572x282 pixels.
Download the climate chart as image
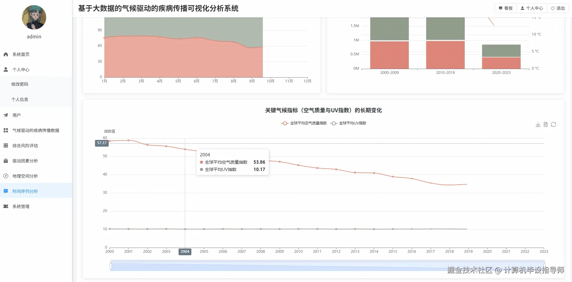coord(538,124)
